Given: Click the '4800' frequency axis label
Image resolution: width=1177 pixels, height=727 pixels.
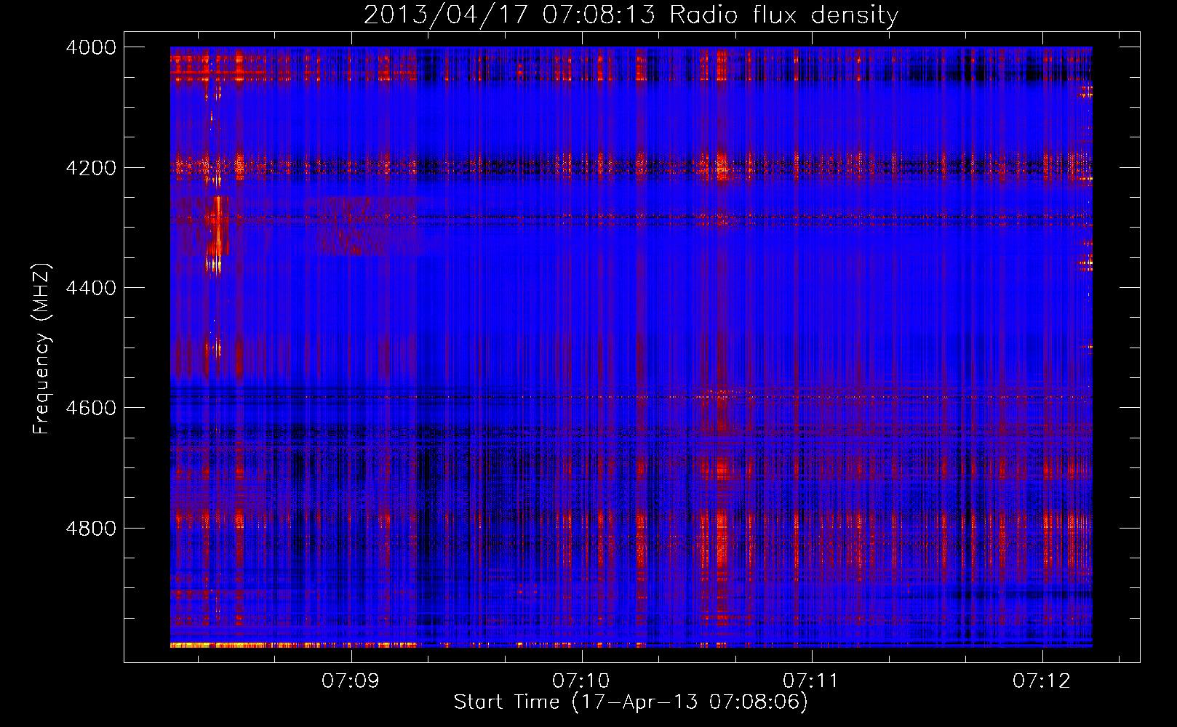Looking at the screenshot, I should [91, 529].
